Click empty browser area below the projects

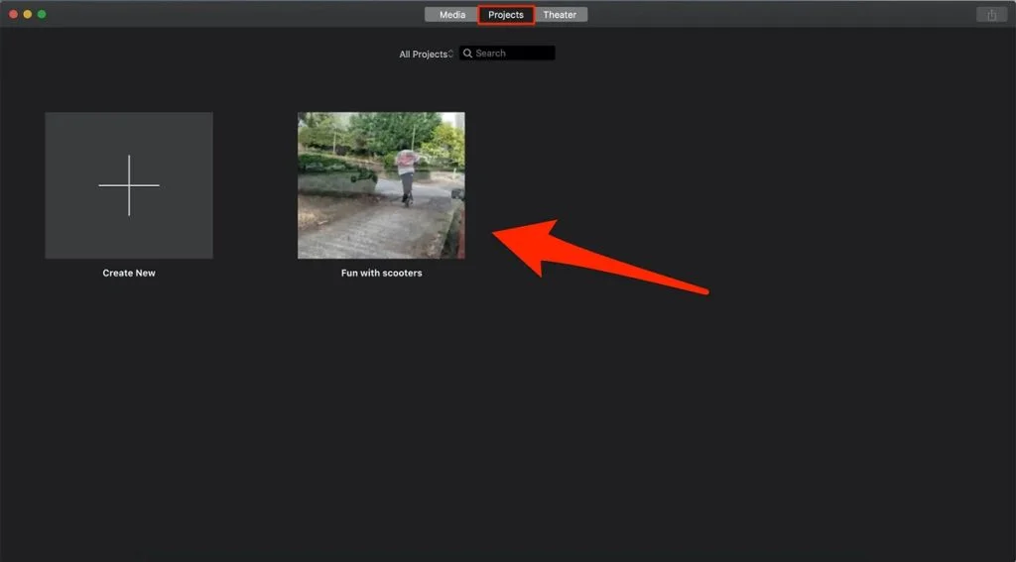click(x=496, y=426)
